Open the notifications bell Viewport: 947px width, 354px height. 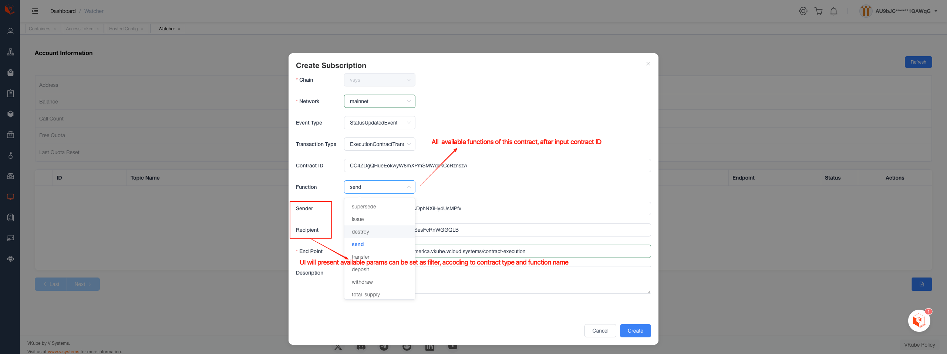coord(833,11)
